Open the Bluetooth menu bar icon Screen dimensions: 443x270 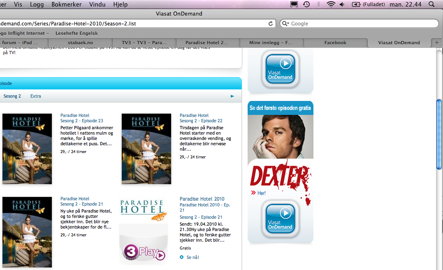[319, 4]
